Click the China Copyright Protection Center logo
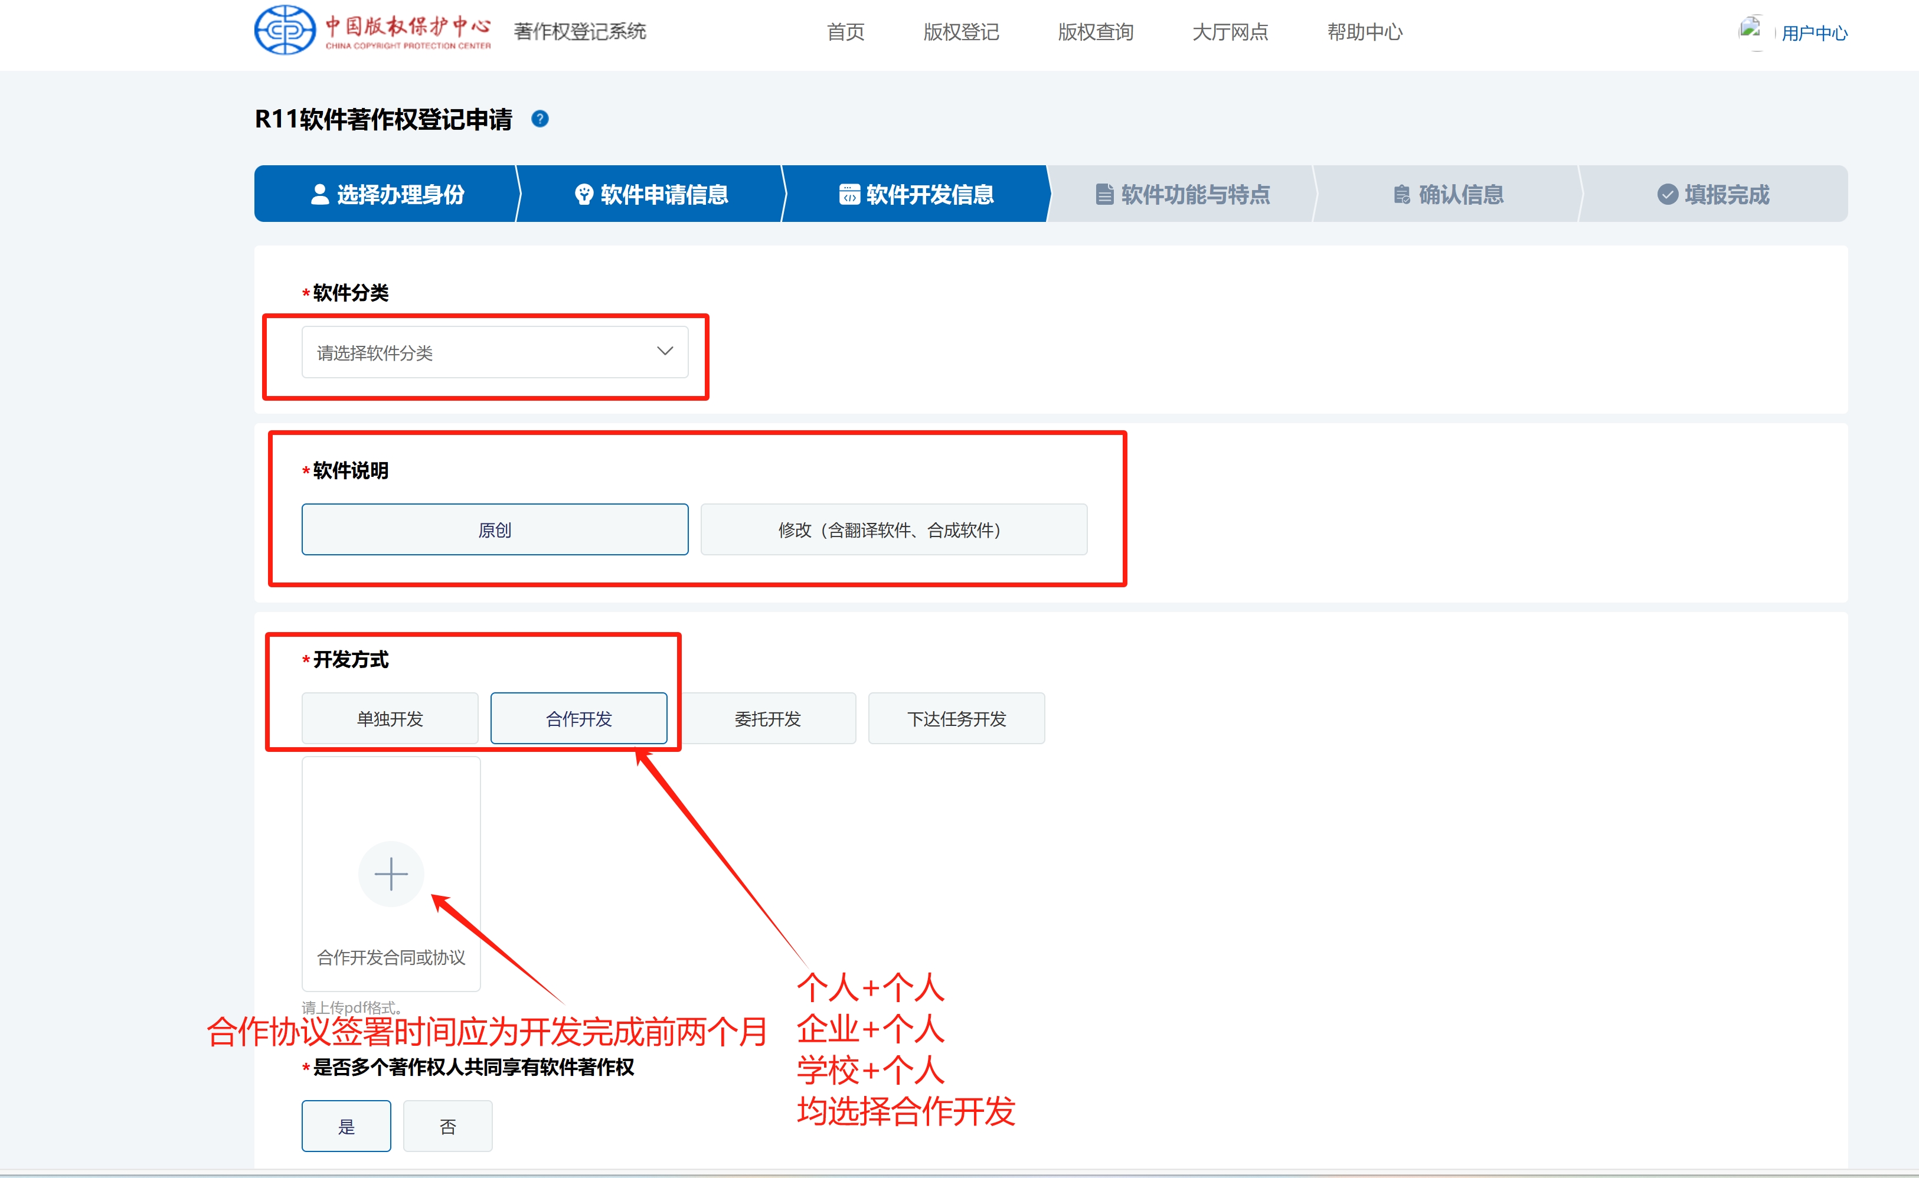Image resolution: width=1919 pixels, height=1178 pixels. pyautogui.click(x=372, y=30)
